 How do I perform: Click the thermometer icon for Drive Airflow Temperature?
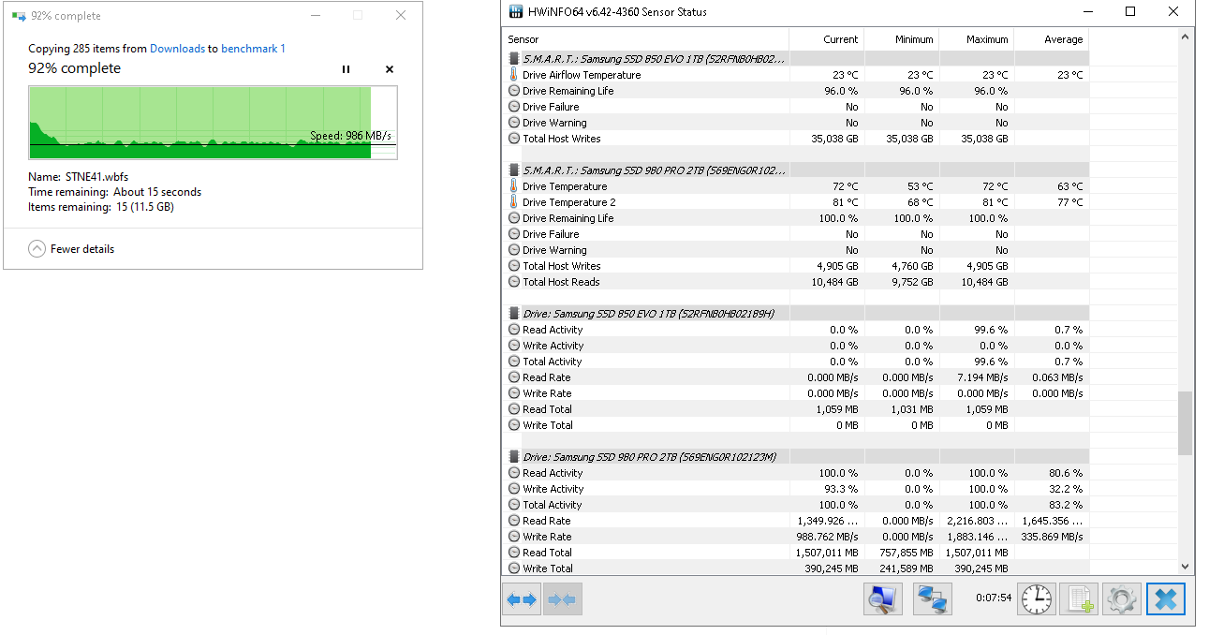pyautogui.click(x=514, y=75)
